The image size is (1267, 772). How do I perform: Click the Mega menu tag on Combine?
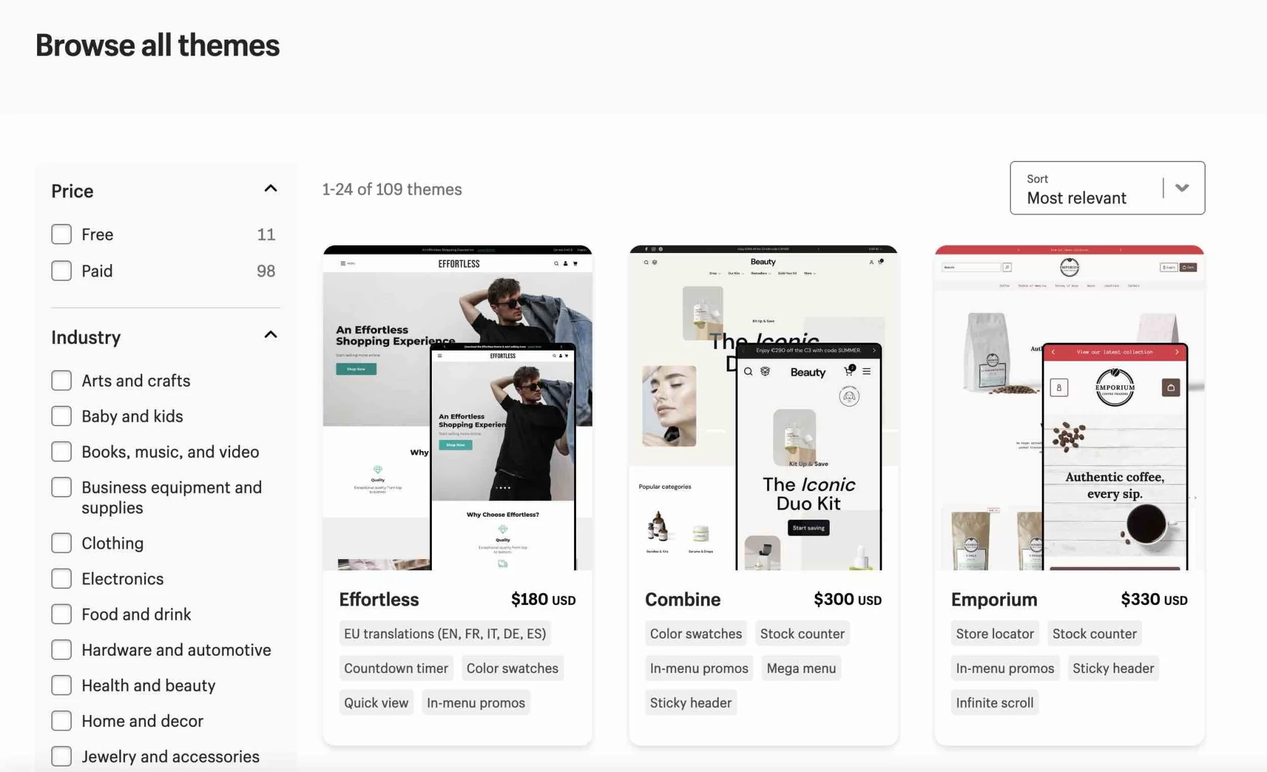(x=800, y=668)
